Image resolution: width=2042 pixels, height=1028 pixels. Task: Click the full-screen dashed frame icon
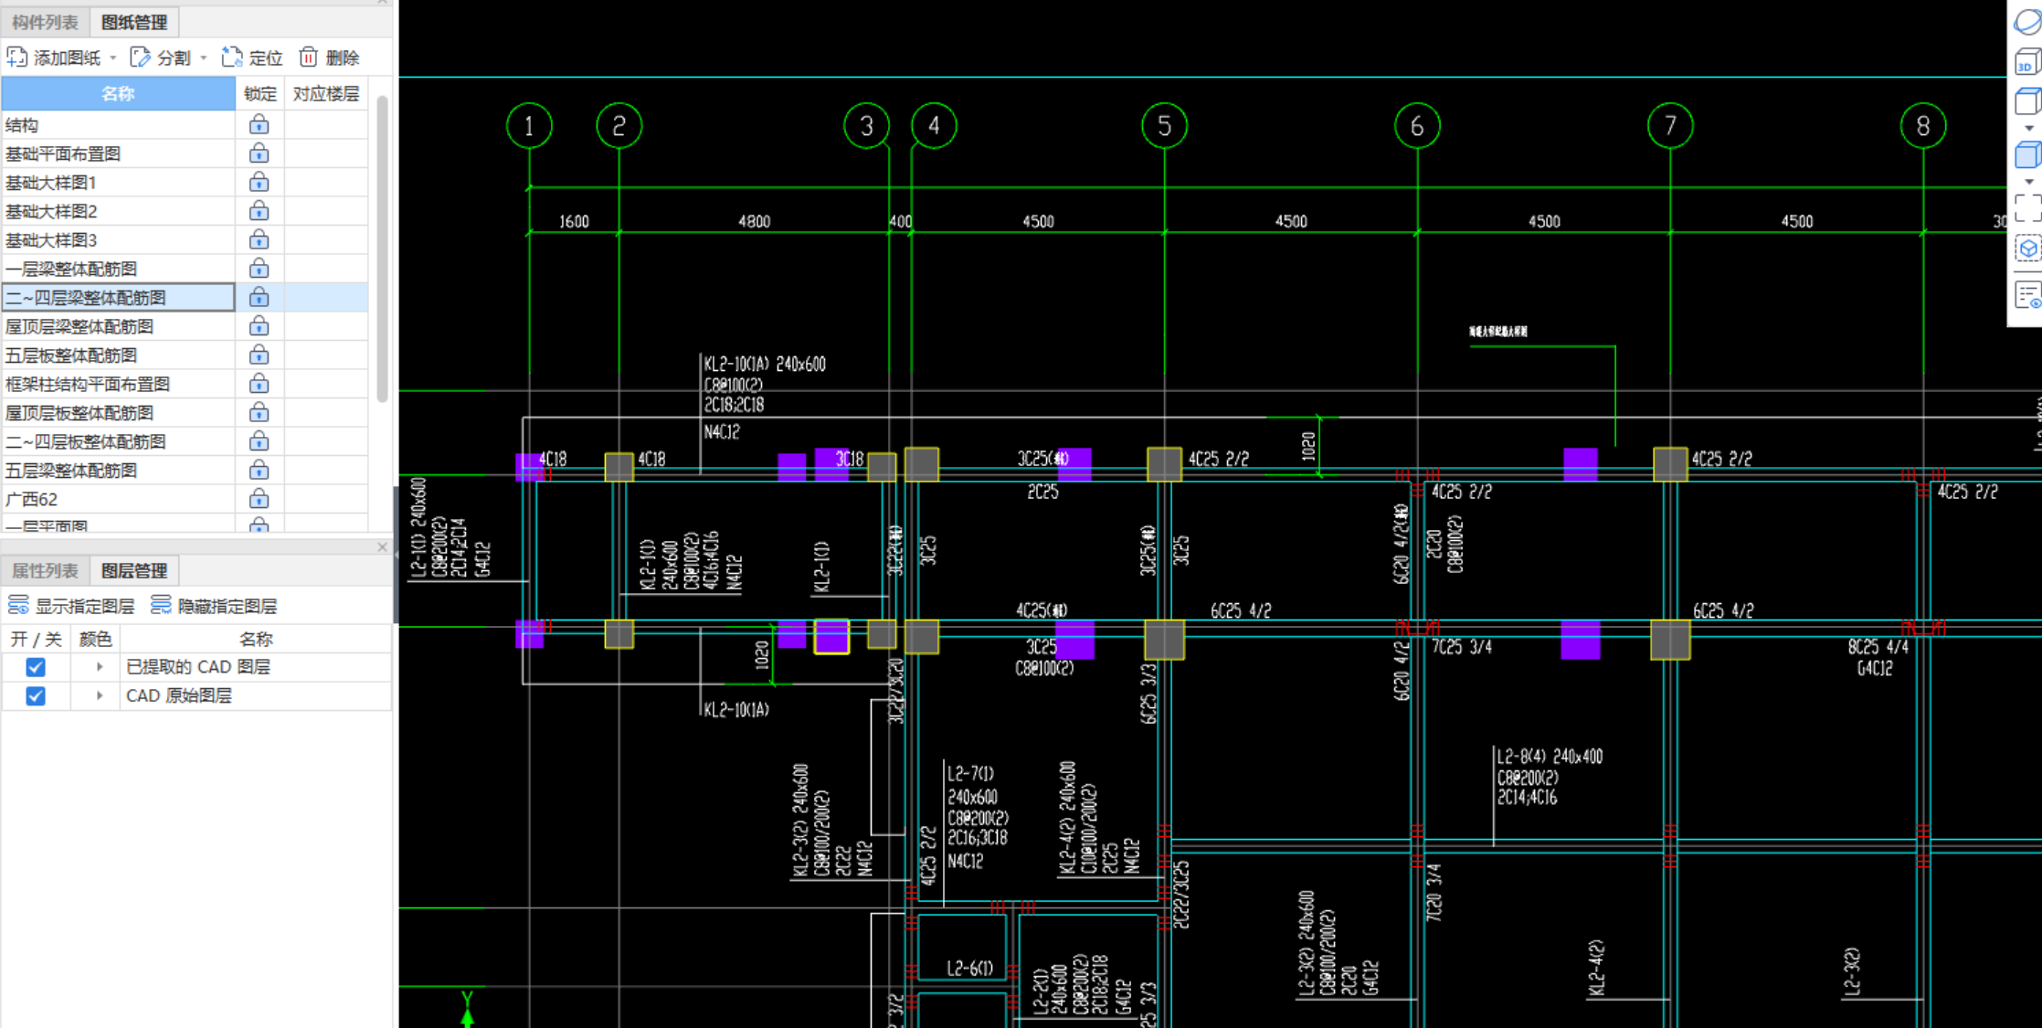[2027, 208]
